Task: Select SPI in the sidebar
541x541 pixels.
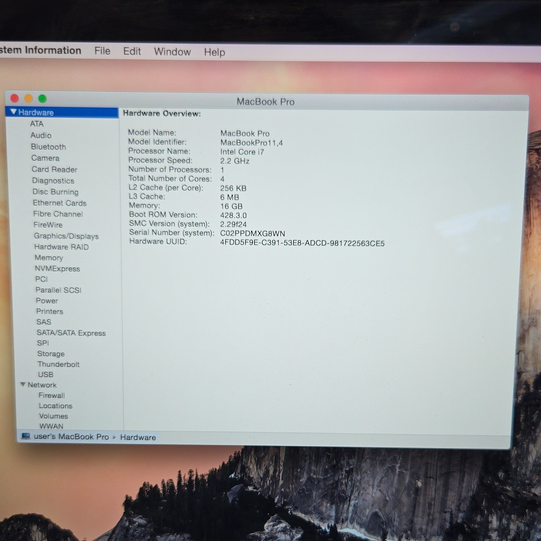Action: [43, 343]
